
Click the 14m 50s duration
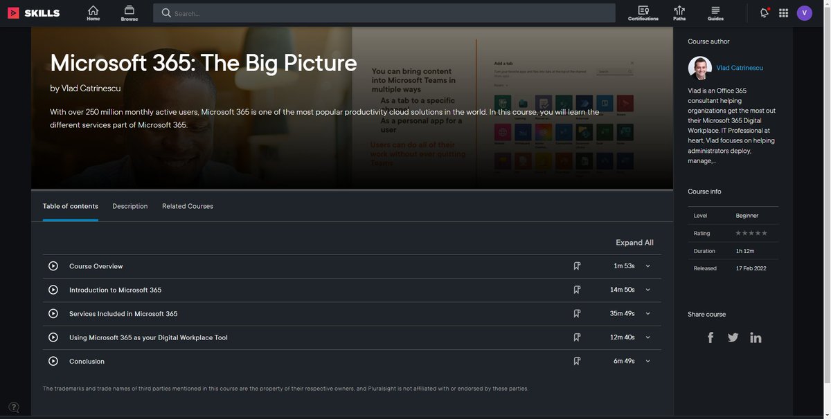(623, 290)
